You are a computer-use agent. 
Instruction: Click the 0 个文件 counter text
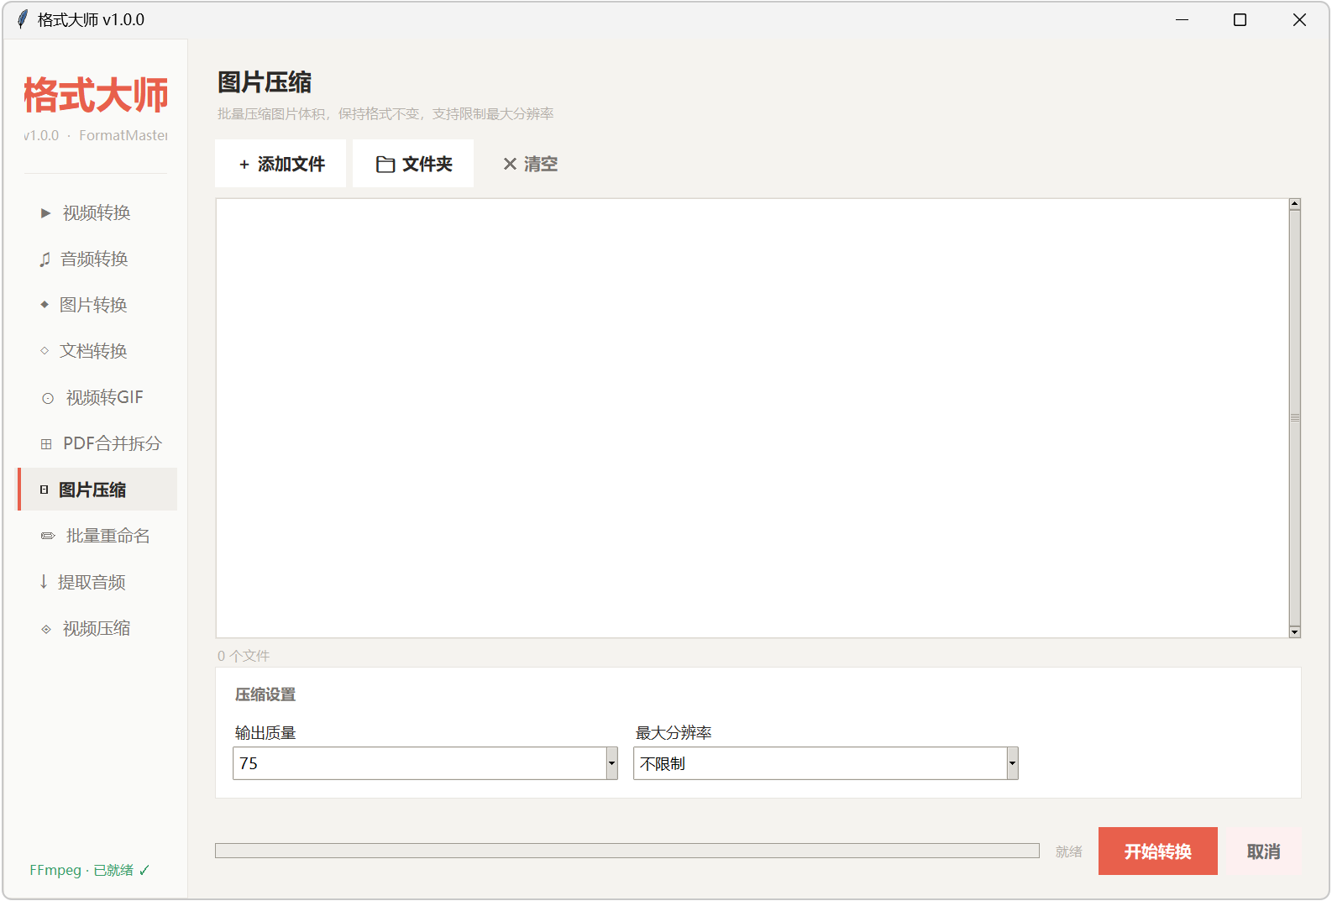(244, 656)
